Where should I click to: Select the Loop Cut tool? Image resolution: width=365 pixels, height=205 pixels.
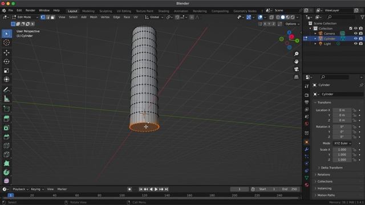tap(6, 146)
